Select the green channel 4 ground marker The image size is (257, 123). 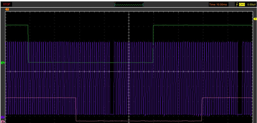point(3,63)
